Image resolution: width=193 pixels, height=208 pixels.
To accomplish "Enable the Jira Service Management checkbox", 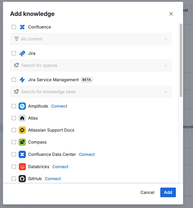I will point(14,80).
